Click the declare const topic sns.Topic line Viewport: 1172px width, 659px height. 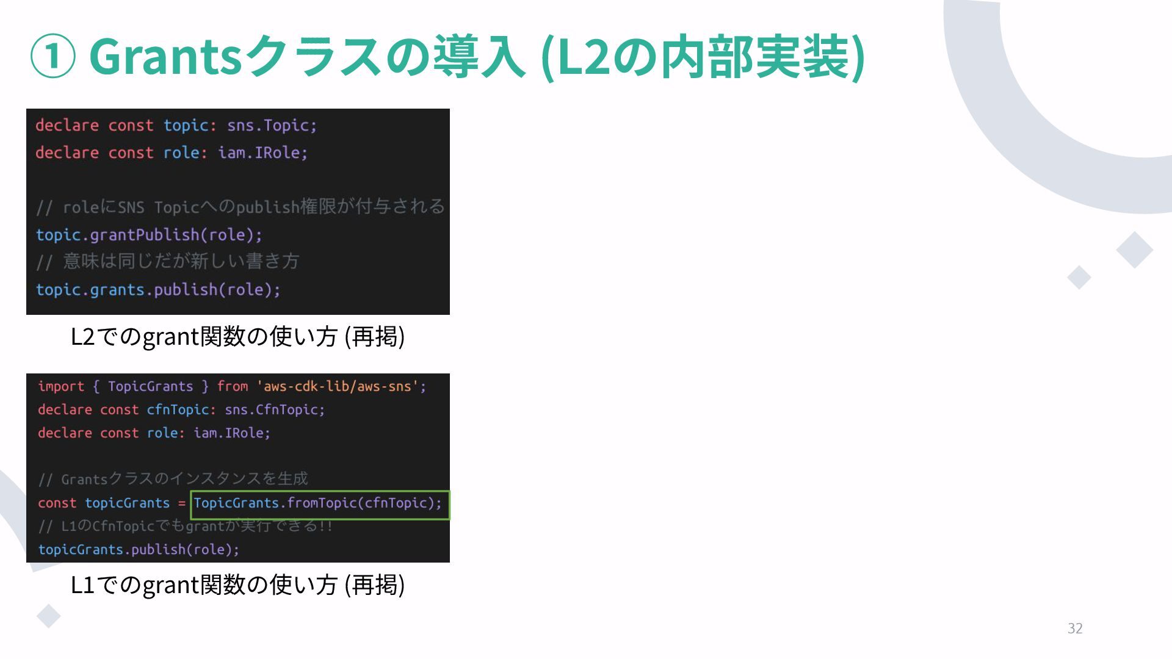pyautogui.click(x=176, y=126)
